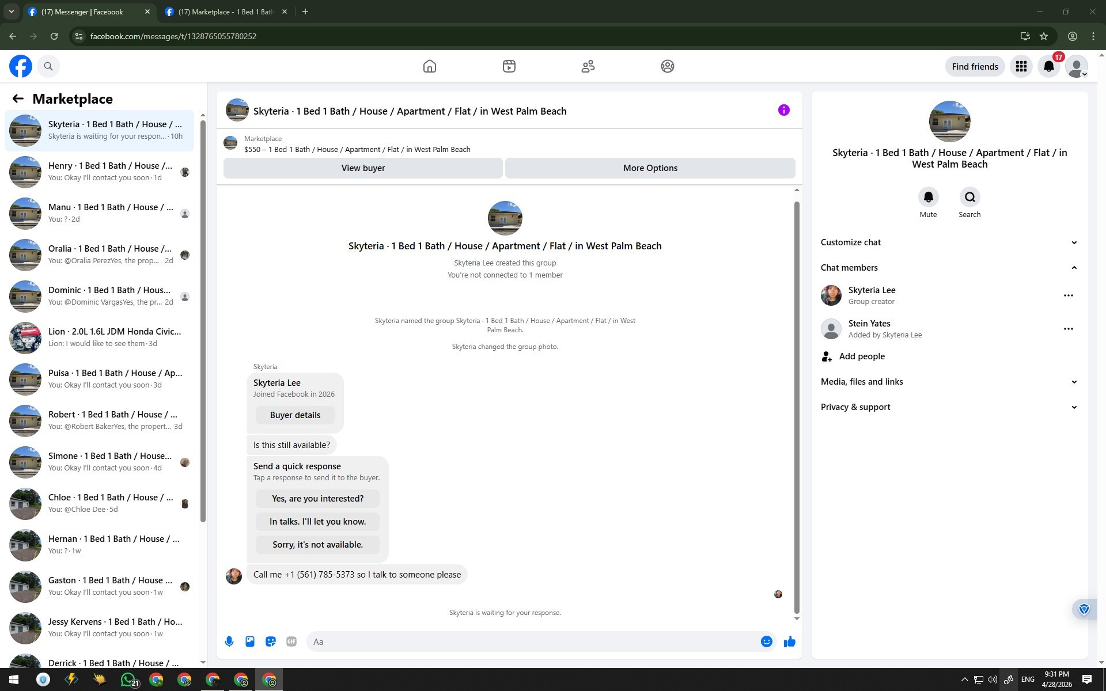
Task: Open the attach photo icon in composer
Action: (x=250, y=641)
